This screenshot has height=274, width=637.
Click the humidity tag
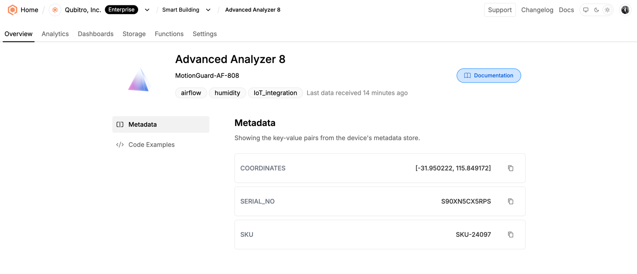(x=227, y=93)
